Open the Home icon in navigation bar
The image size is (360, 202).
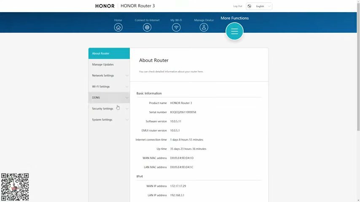point(118,27)
